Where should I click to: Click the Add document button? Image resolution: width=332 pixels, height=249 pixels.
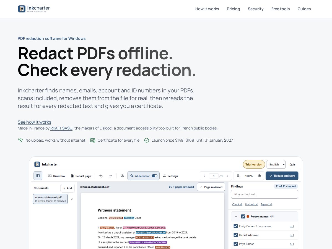(x=68, y=188)
